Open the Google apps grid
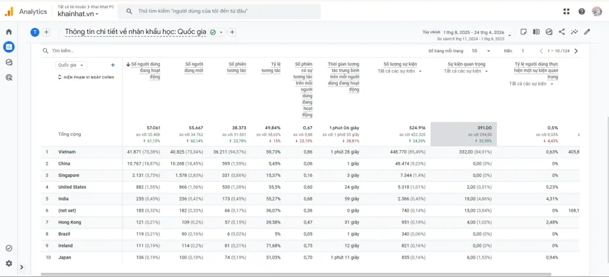The width and height of the screenshot is (609, 277). tap(566, 11)
